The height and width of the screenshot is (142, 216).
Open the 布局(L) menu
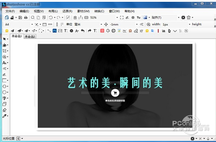point(53,11)
